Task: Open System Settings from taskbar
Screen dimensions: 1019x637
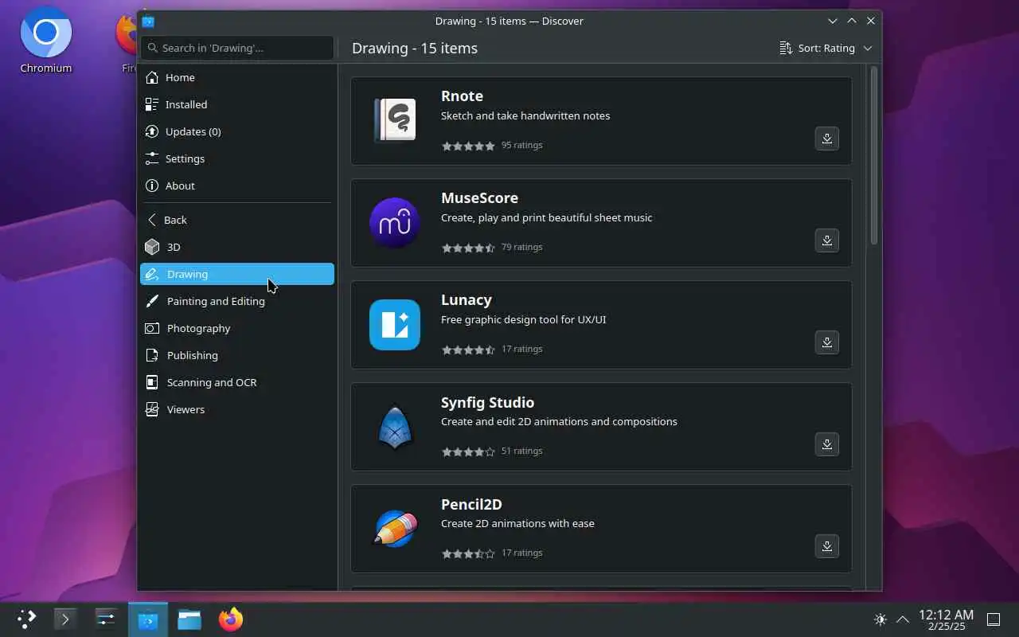Action: click(106, 619)
